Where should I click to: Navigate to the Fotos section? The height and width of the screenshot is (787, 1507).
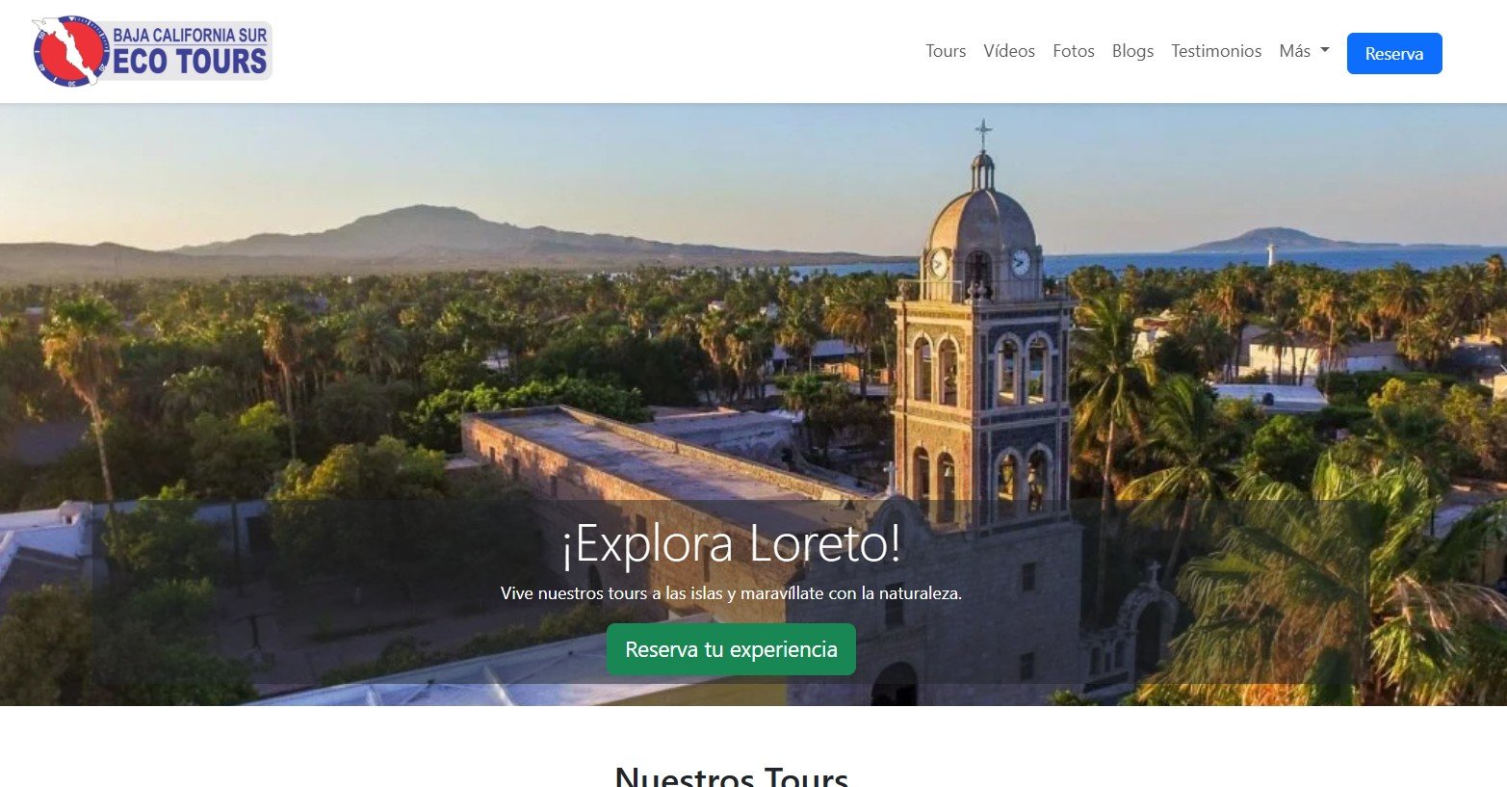1073,51
